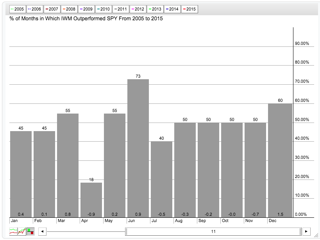Click the 0.00% y-axis label
This screenshot has width=320, height=240.
coord(301,214)
